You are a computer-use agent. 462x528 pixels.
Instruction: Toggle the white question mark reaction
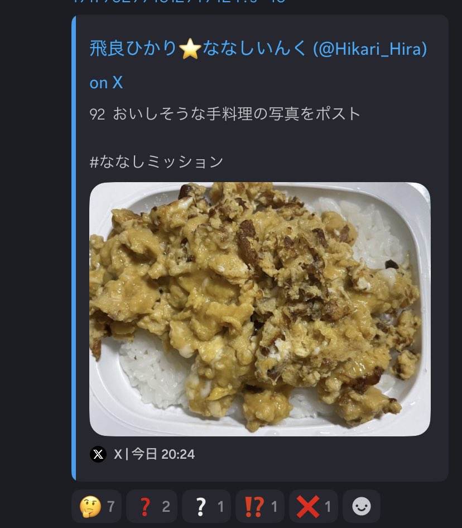click(x=206, y=506)
